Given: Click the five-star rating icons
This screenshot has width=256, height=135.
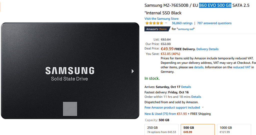Looking at the screenshot, I should click(x=154, y=23).
